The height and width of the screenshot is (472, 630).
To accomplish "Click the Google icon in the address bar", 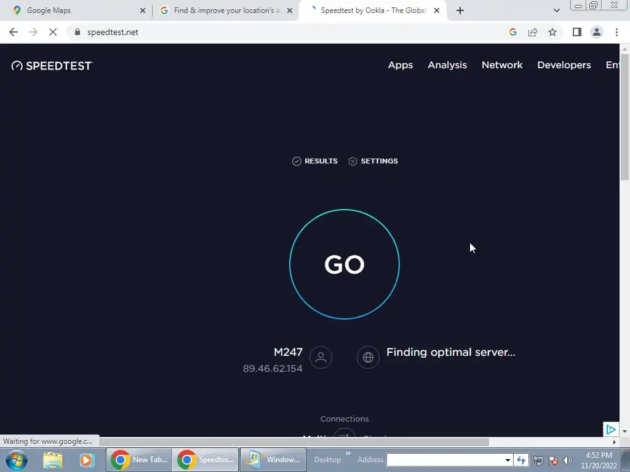I will [512, 32].
